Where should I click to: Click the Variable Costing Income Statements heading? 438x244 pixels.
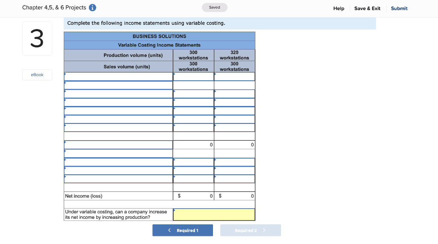pyautogui.click(x=159, y=45)
